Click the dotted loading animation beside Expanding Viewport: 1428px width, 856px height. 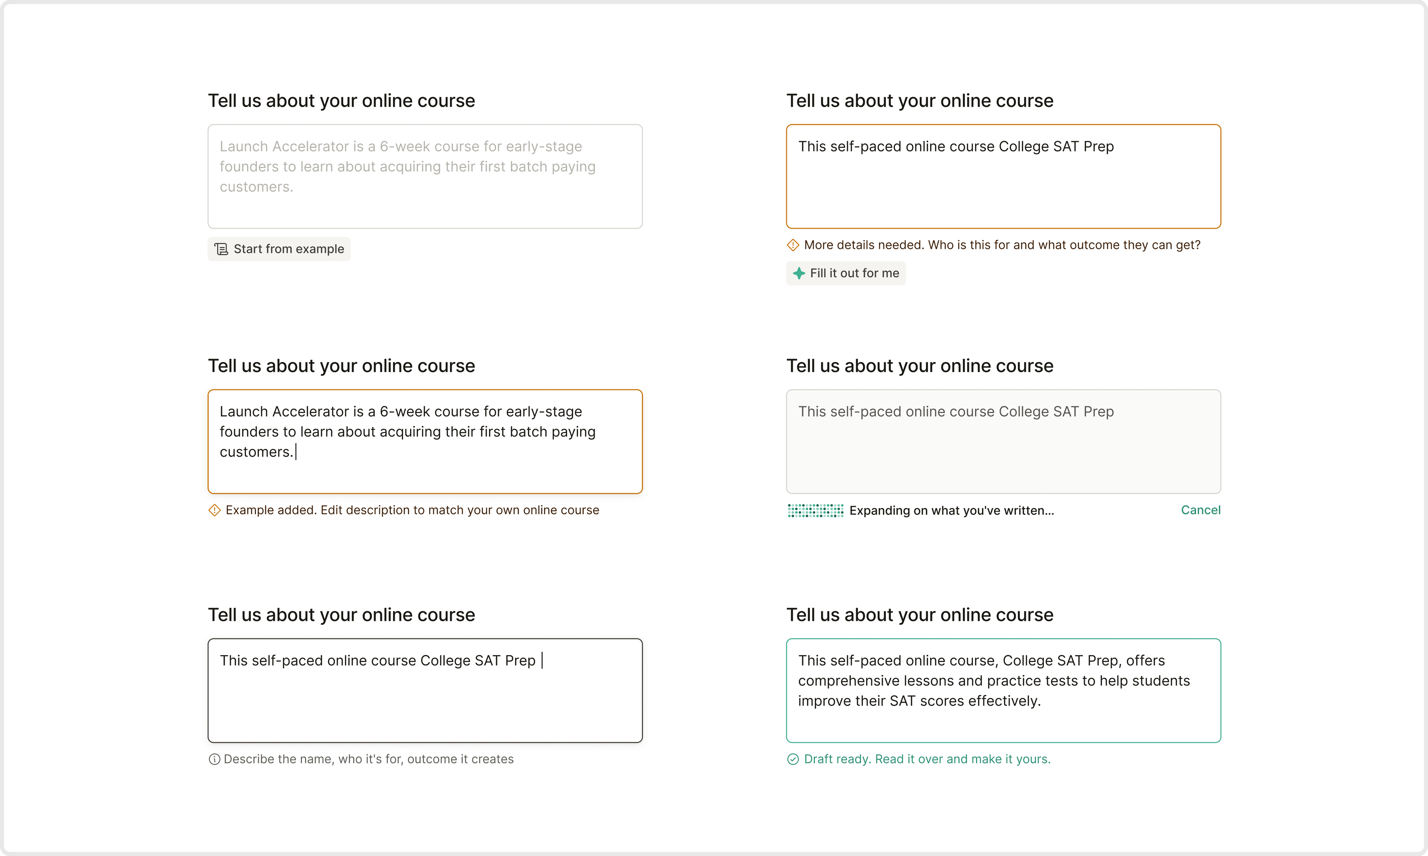point(816,510)
